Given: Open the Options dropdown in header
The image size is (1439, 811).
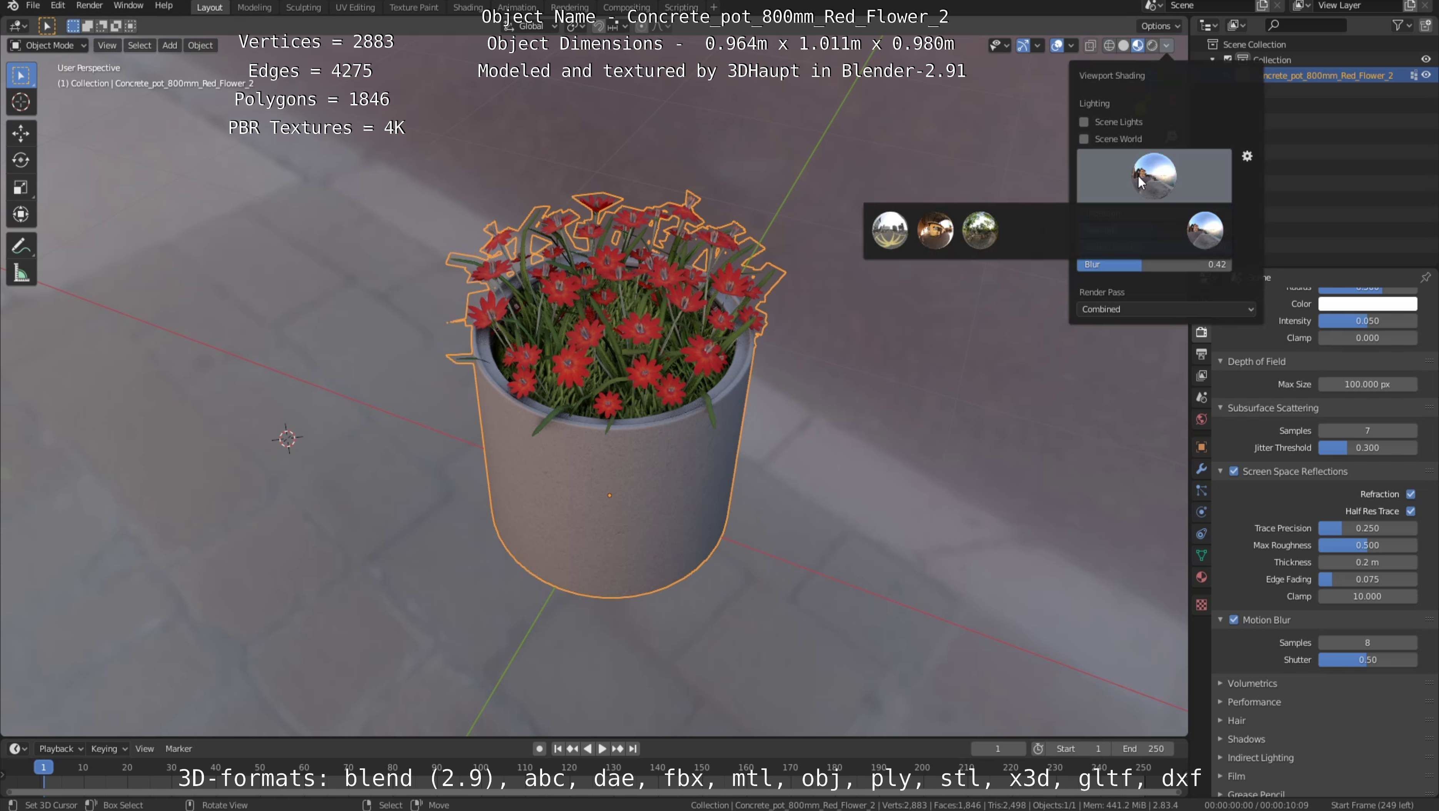Looking at the screenshot, I should click(1160, 26).
